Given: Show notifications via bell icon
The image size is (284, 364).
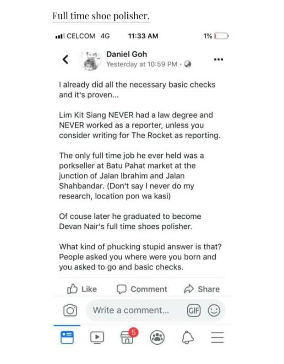Looking at the screenshot, I should click(187, 337).
